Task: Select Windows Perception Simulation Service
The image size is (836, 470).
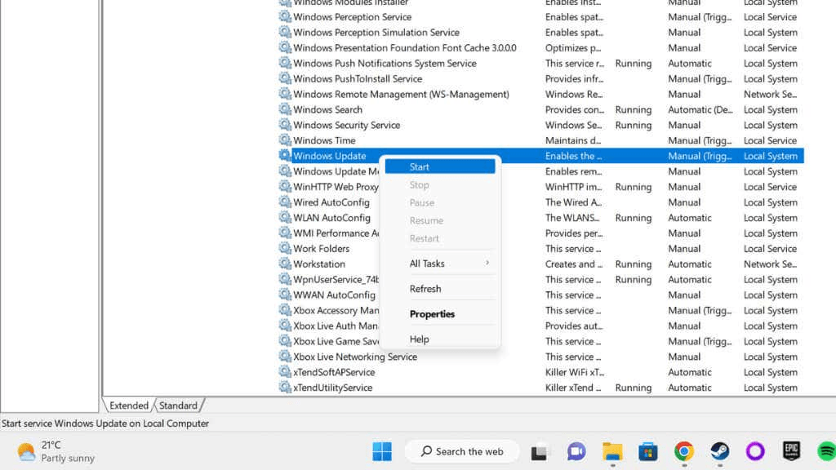Action: pos(376,32)
